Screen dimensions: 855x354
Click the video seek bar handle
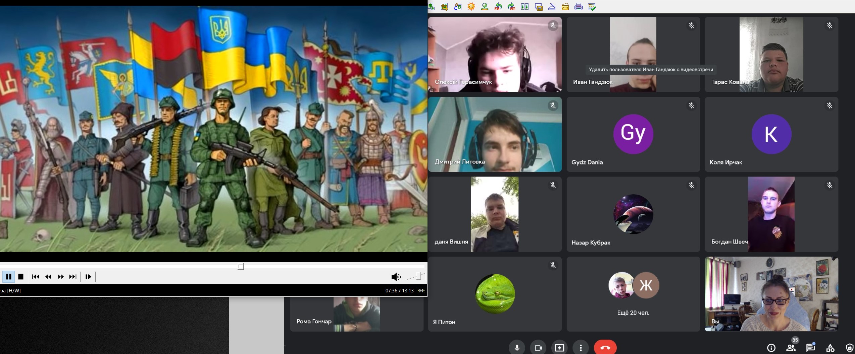[241, 267]
